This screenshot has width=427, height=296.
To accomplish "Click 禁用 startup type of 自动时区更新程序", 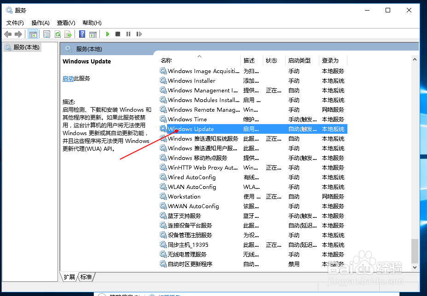I will pyautogui.click(x=294, y=264).
